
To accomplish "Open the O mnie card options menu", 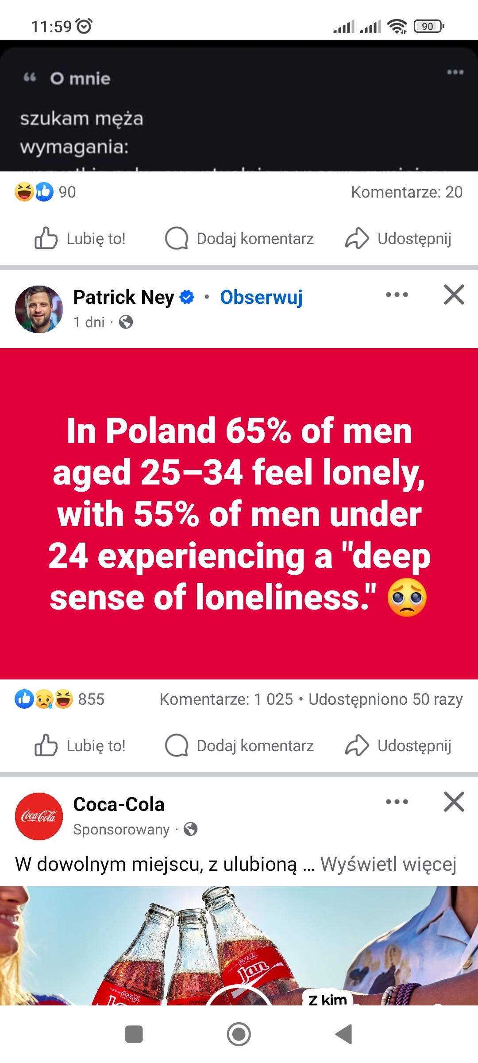I will pos(455,72).
